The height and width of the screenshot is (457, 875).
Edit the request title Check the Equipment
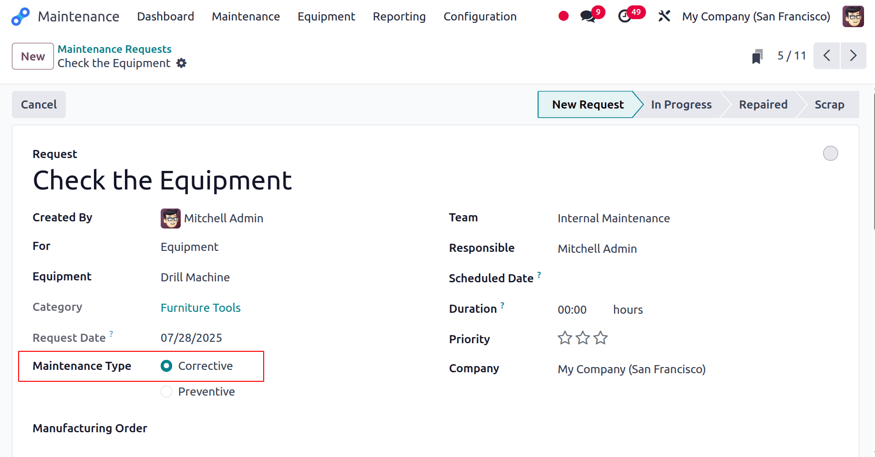162,180
